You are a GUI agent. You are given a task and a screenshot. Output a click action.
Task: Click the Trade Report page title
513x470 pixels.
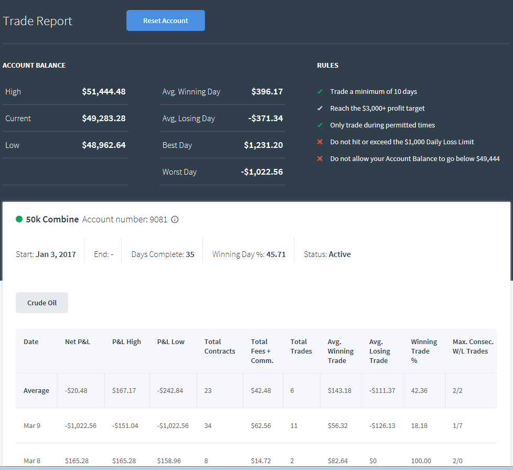[38, 21]
